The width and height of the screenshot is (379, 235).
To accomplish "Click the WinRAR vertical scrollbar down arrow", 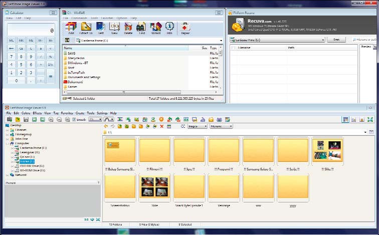I will (221, 88).
